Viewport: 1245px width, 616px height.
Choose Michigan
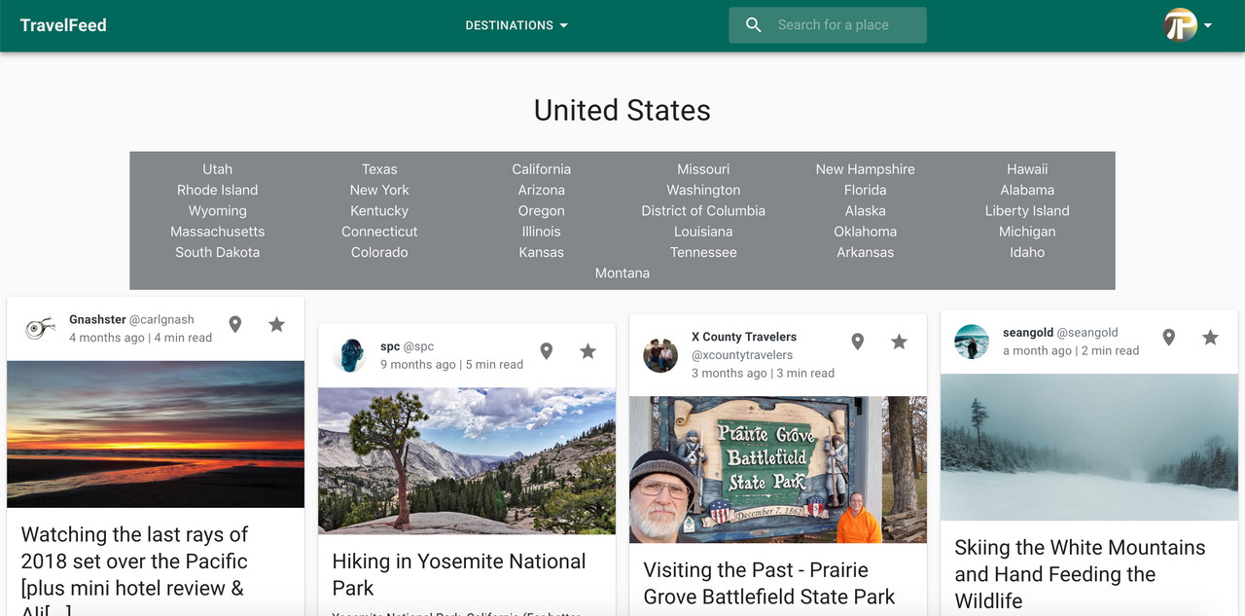pos(1027,232)
